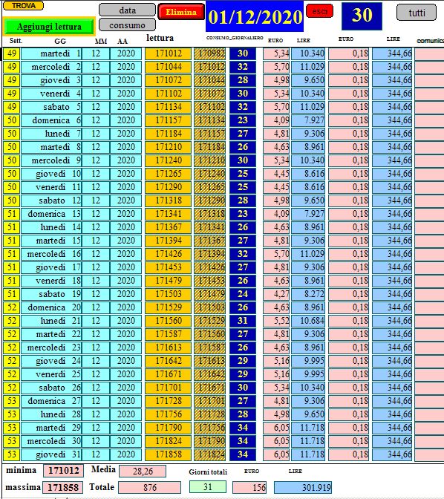Image resolution: width=444 pixels, height=499 pixels.
Task: Sort by the data button
Action: 127,10
